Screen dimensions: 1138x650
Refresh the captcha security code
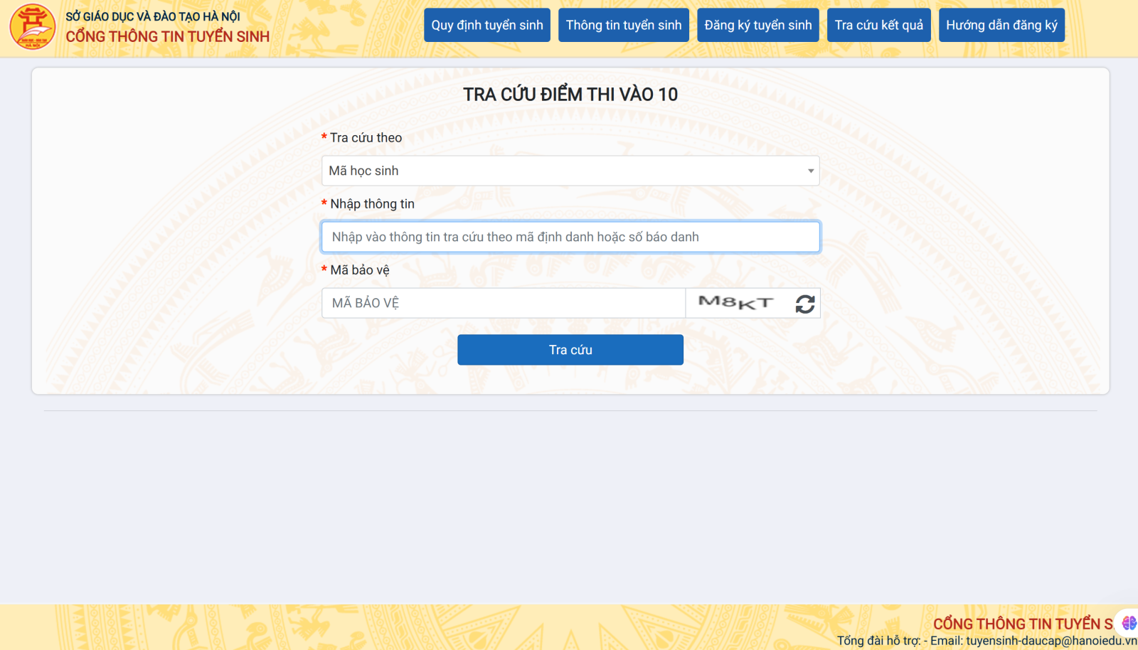pyautogui.click(x=804, y=304)
